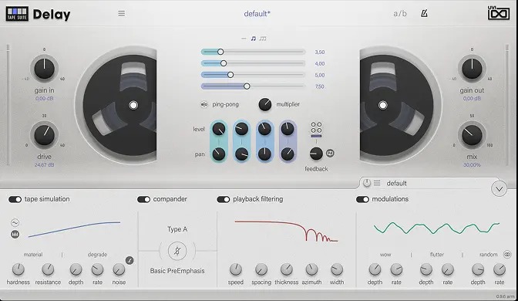This screenshot has width=518, height=301.
Task: Click the mix knob
Action: click(472, 135)
